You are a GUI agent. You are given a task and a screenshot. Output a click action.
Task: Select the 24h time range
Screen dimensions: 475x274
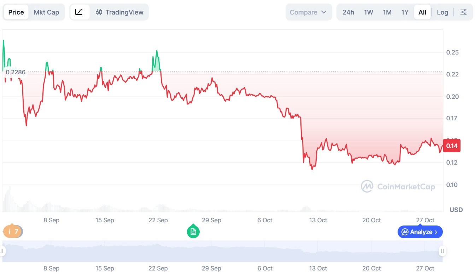[348, 12]
